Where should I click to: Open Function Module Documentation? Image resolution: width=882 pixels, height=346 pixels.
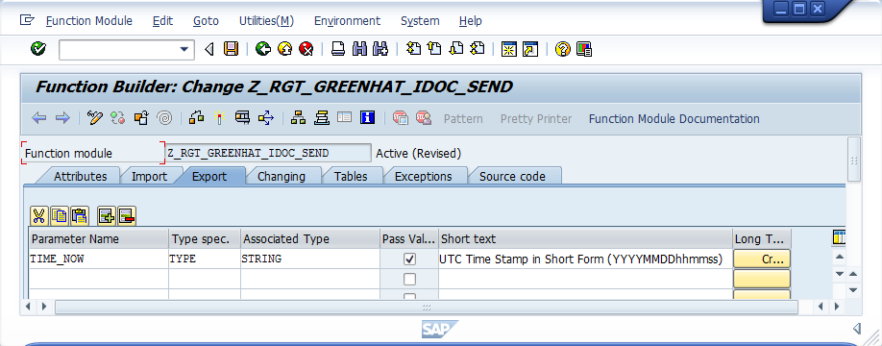point(674,119)
